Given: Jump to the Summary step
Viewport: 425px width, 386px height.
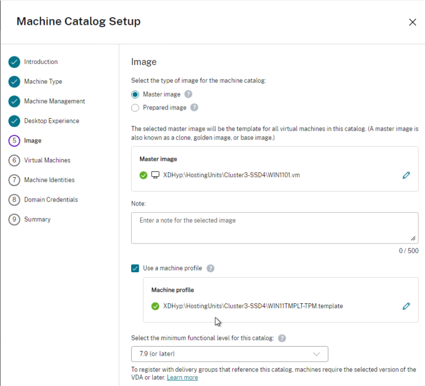Looking at the screenshot, I should 37,219.
